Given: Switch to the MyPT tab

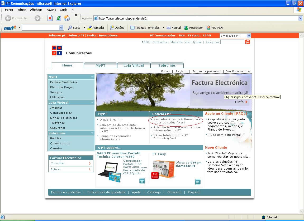Looking at the screenshot, I should tap(101, 65).
